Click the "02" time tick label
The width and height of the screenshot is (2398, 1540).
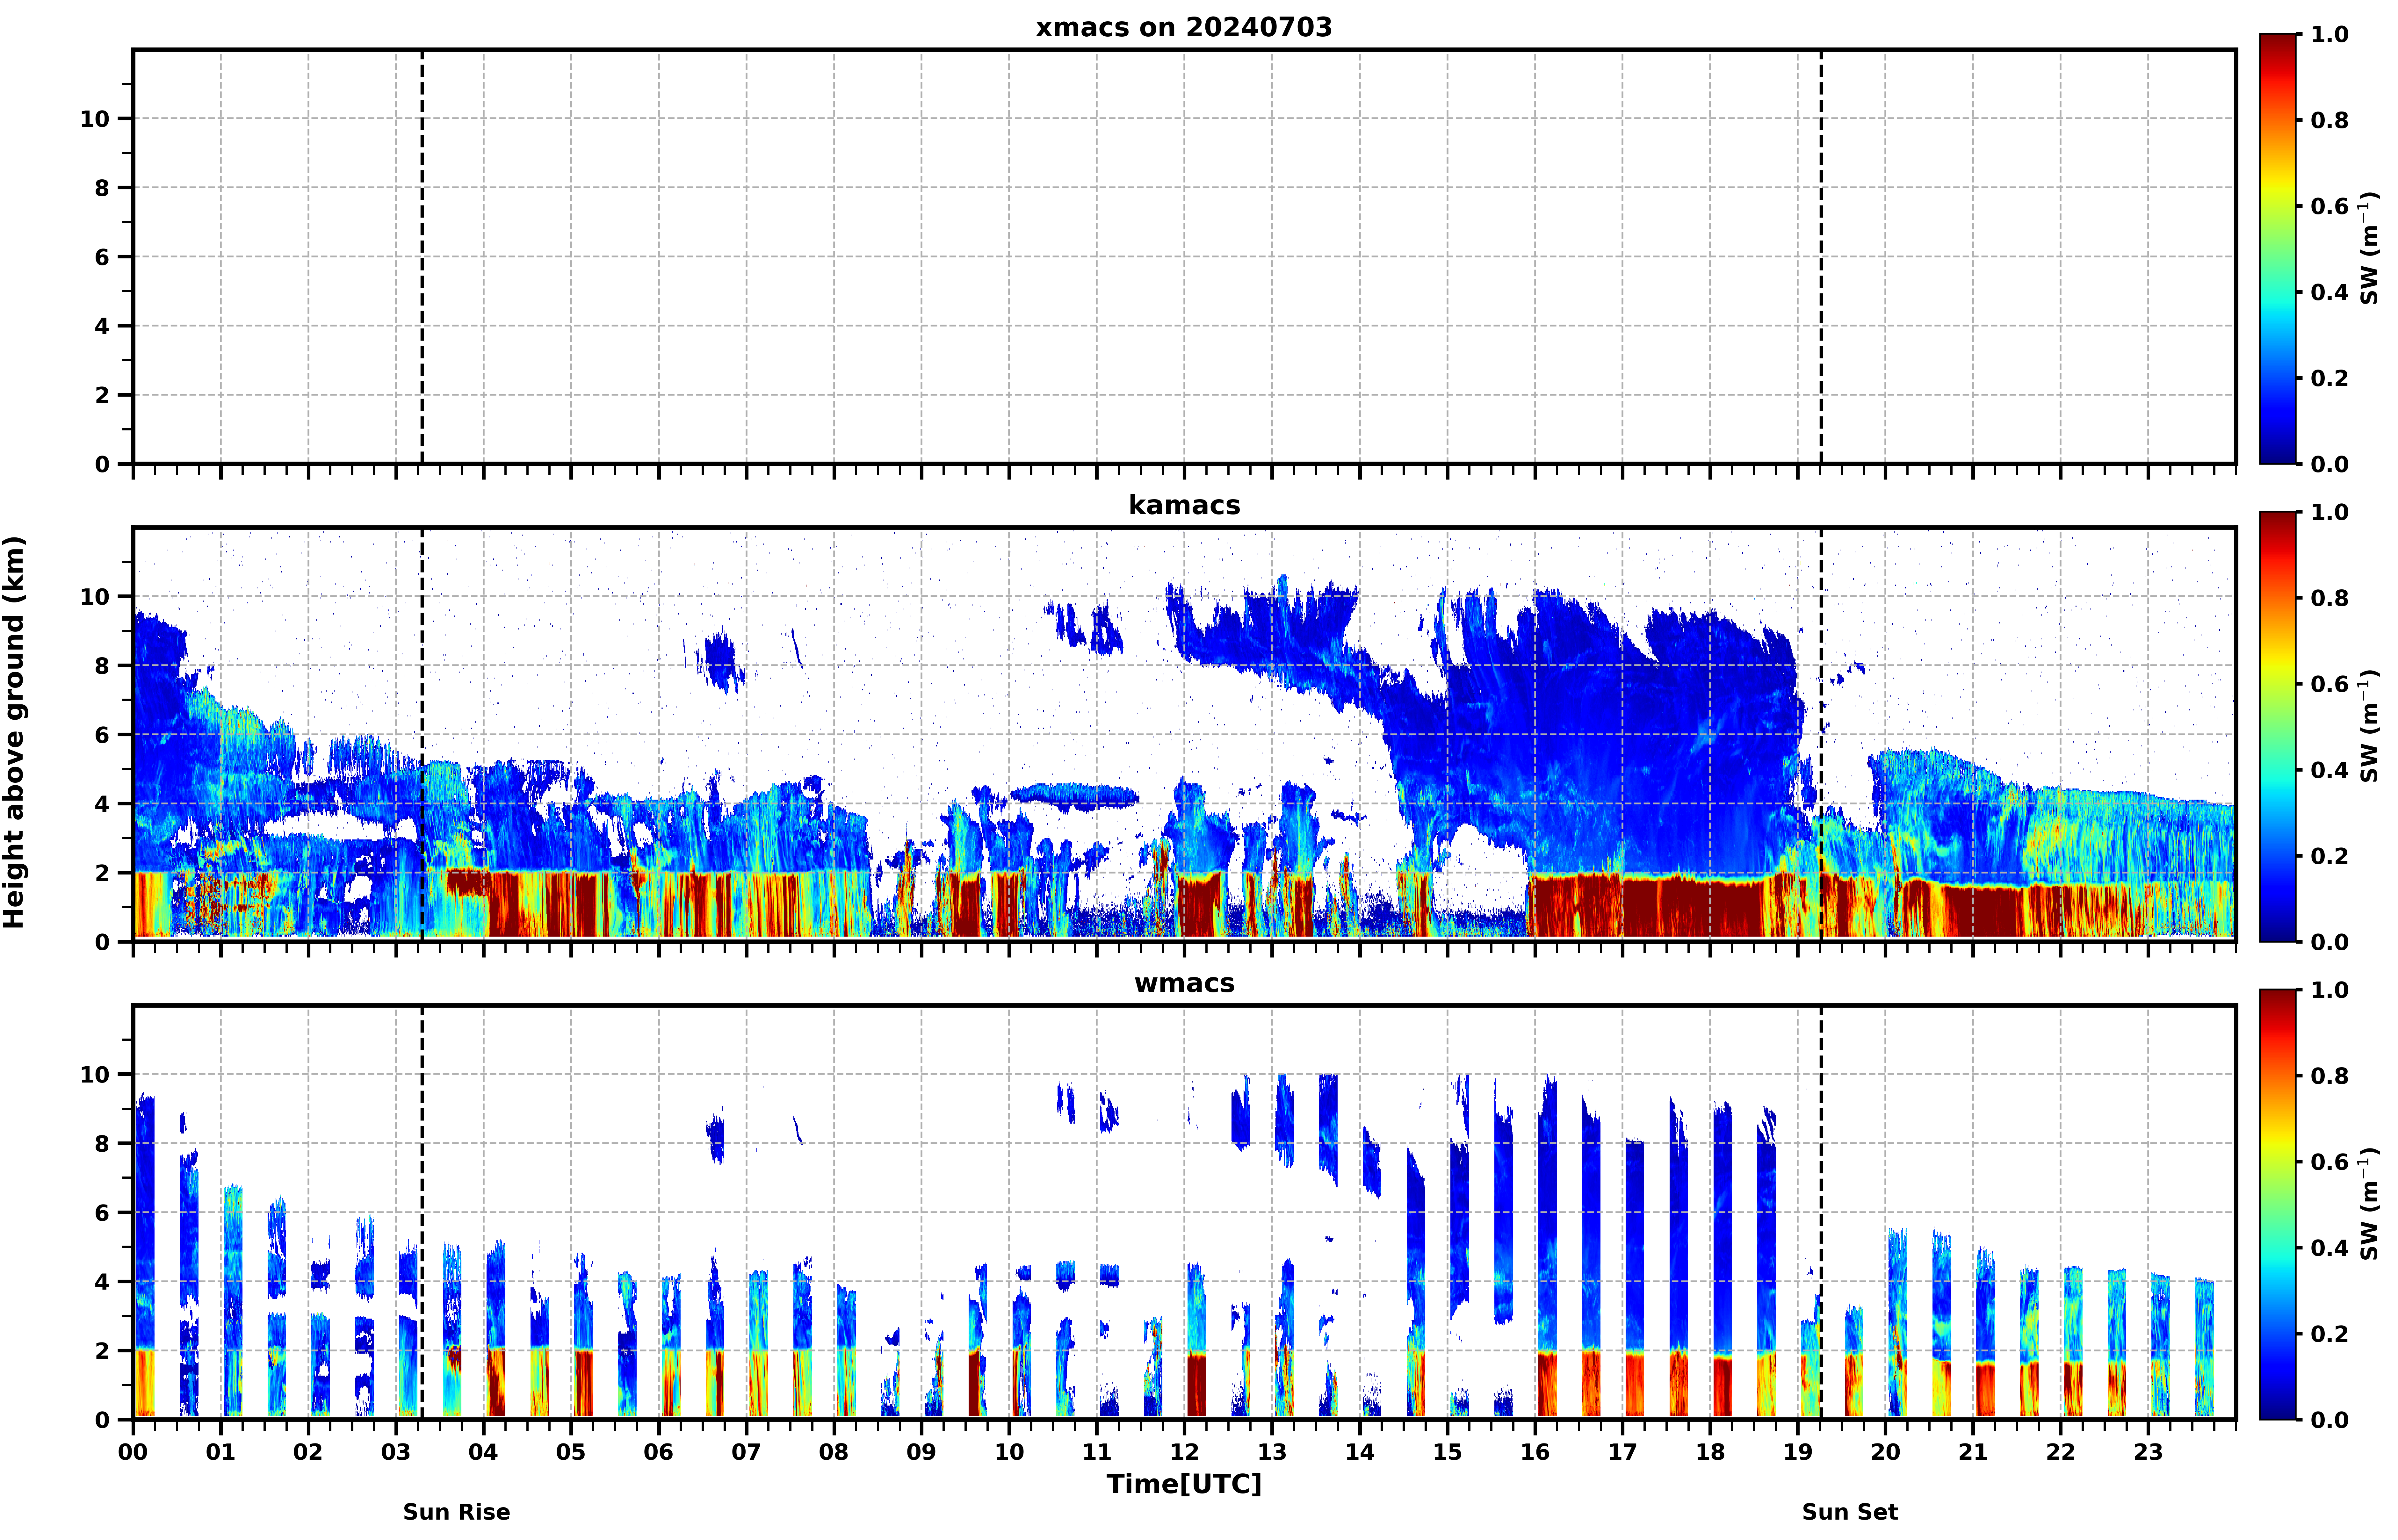[308, 1452]
